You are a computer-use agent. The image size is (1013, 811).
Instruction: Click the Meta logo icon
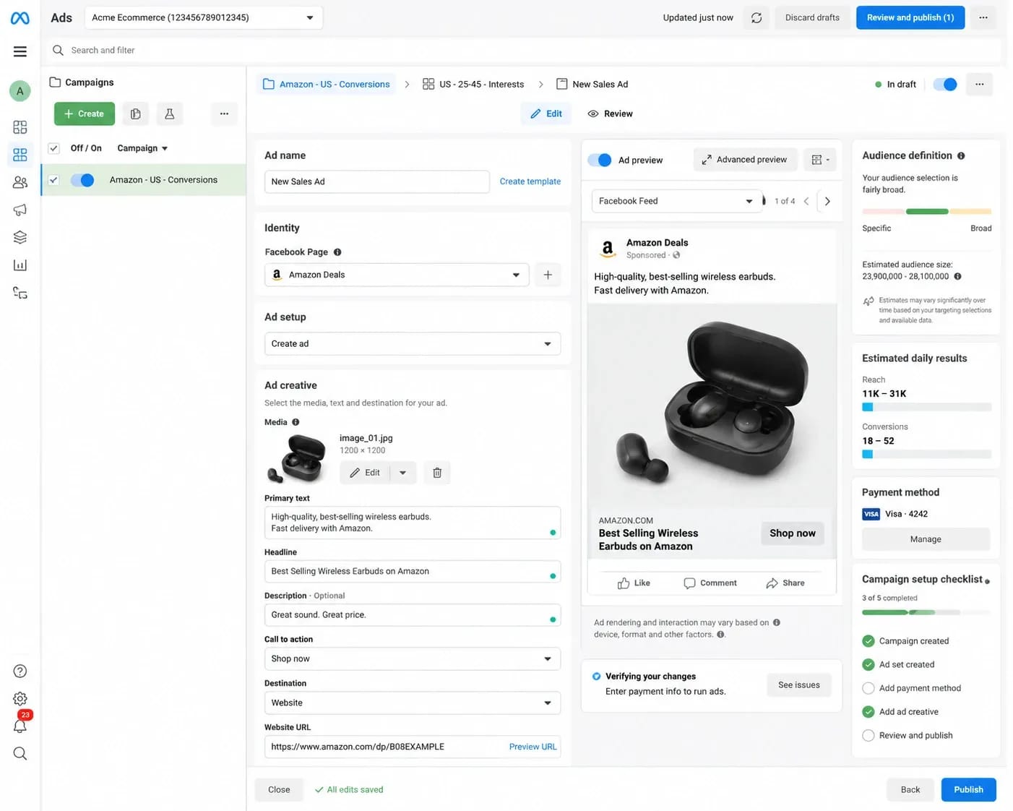[x=20, y=18]
